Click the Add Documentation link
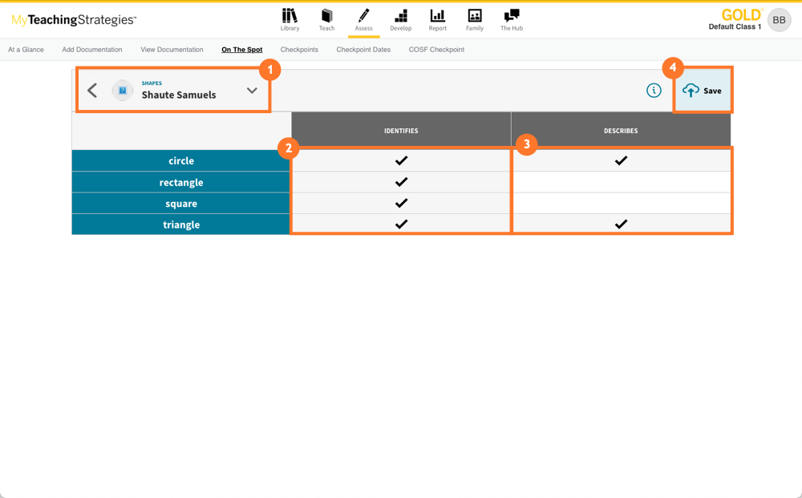The height and width of the screenshot is (498, 802). (x=92, y=50)
